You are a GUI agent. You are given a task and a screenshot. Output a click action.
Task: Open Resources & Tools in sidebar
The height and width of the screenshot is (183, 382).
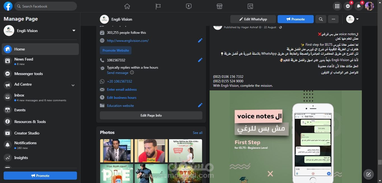pos(40,122)
